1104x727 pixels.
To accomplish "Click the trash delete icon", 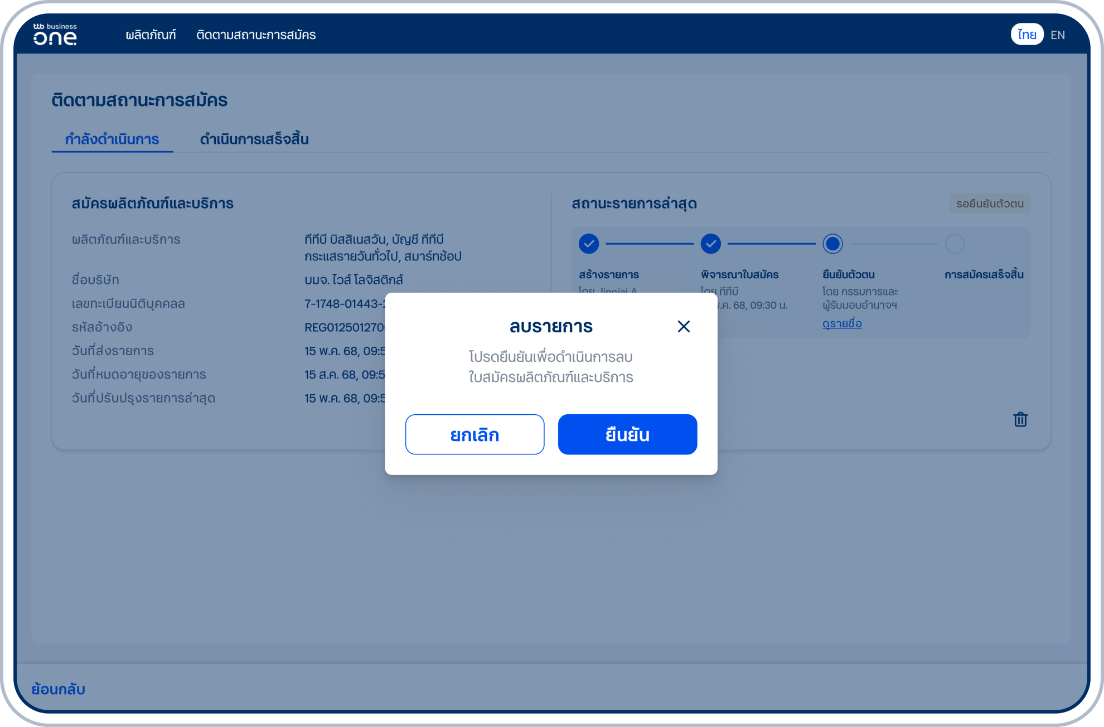I will [1020, 419].
